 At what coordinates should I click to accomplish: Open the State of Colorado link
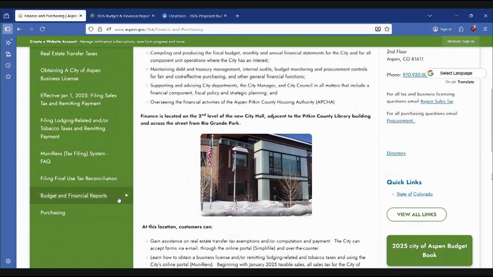414,194
